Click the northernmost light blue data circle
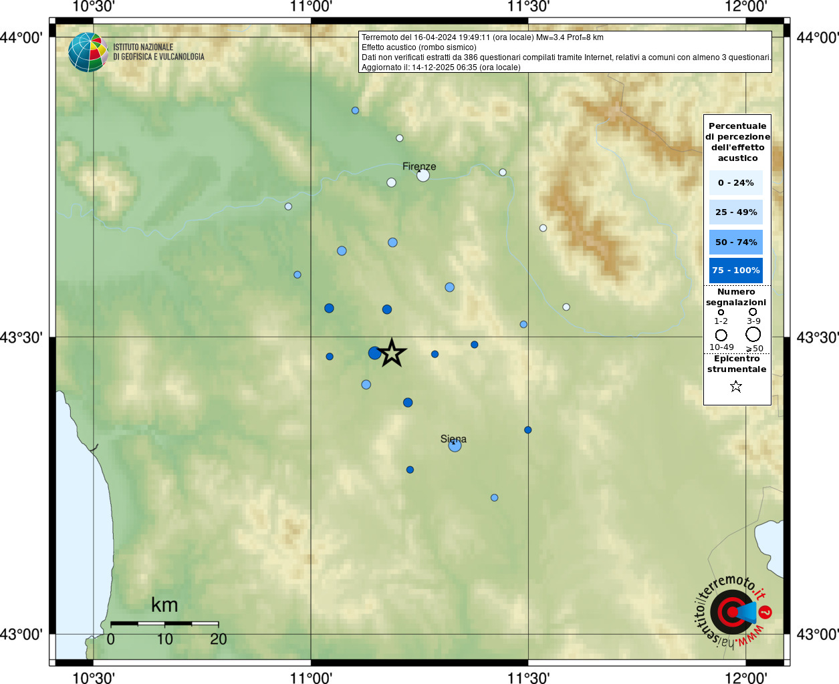 pos(355,110)
